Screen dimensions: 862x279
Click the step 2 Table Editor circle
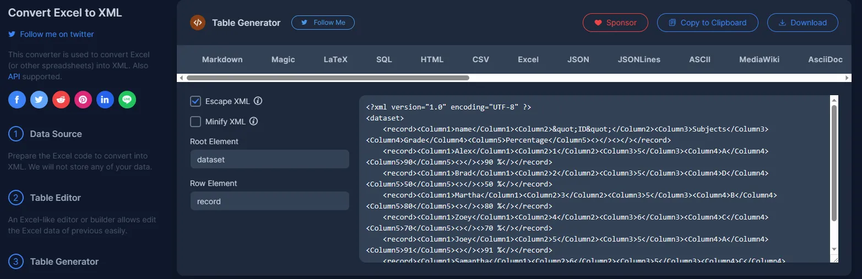[16, 198]
